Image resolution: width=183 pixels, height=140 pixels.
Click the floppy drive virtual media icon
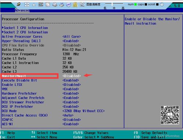click(x=62, y=5)
